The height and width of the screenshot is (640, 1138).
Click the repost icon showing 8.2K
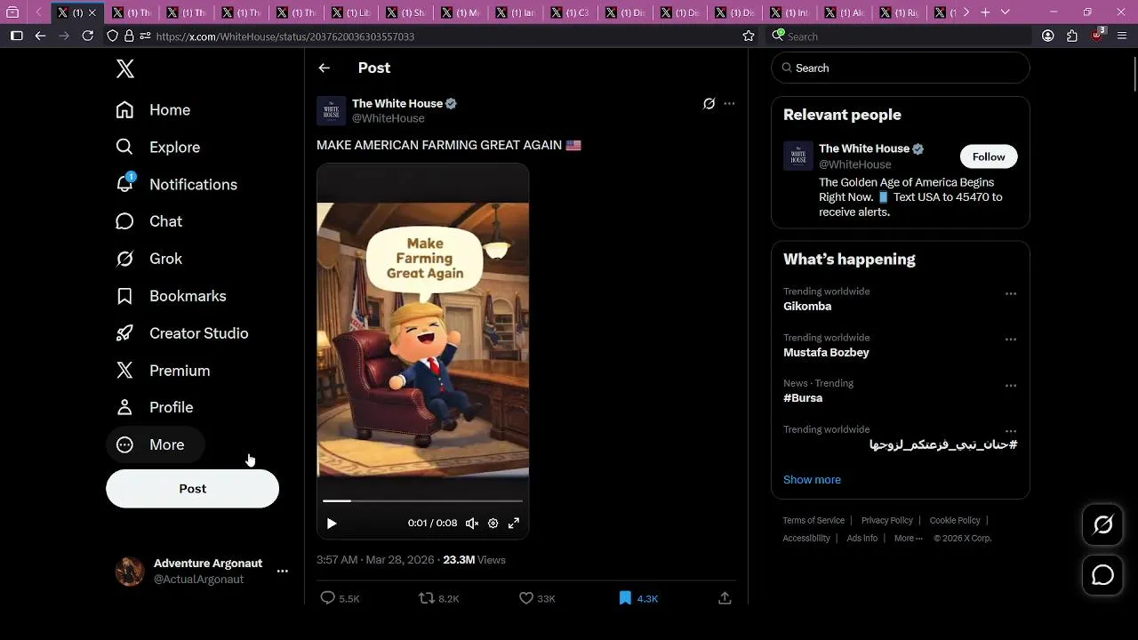pos(427,598)
